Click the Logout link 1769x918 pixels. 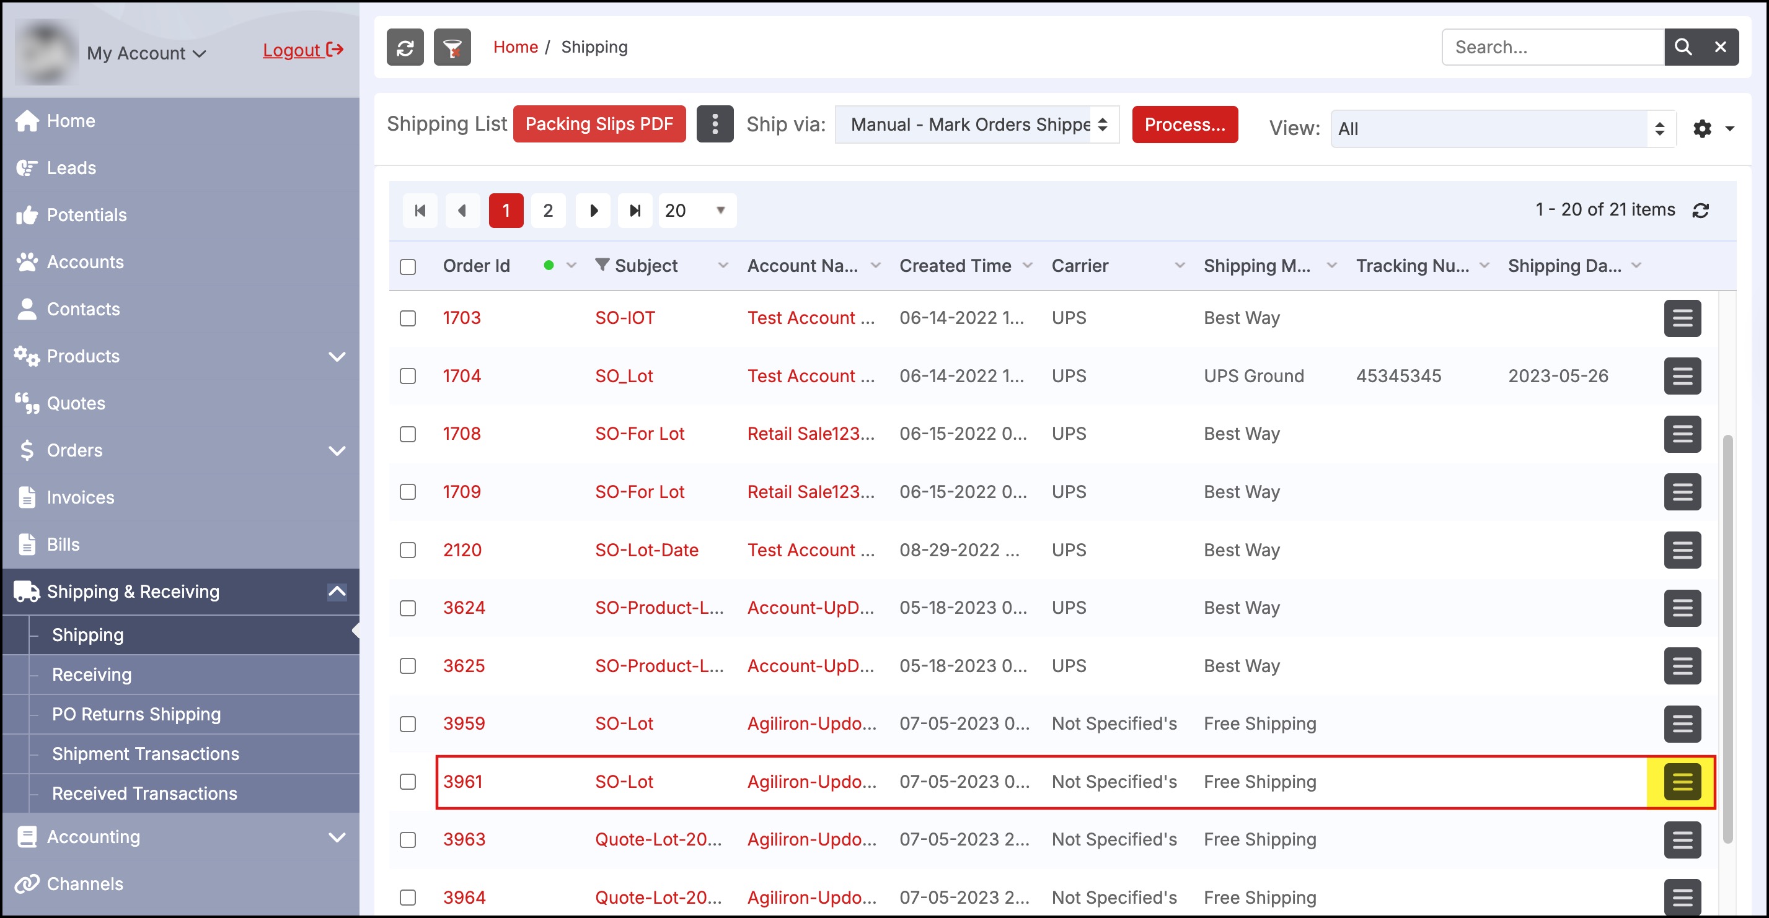pos(303,50)
